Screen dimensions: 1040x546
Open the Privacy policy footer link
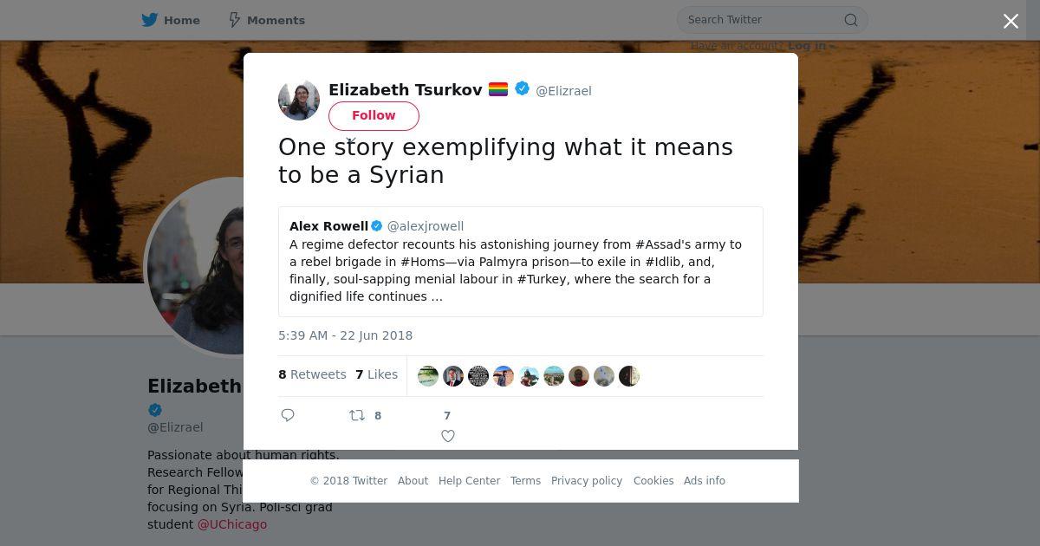[x=587, y=481]
